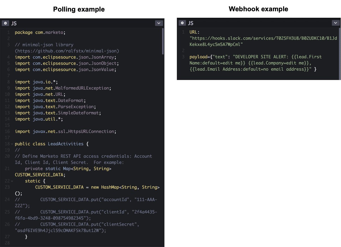341x247 pixels.
Task: Select the JS label in Polling editor
Action: pos(14,23)
